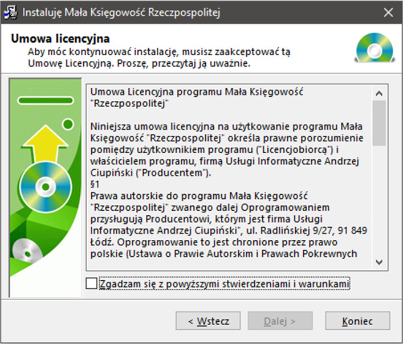Close the installer window
Image resolution: width=403 pixels, height=344 pixels.
tap(388, 12)
